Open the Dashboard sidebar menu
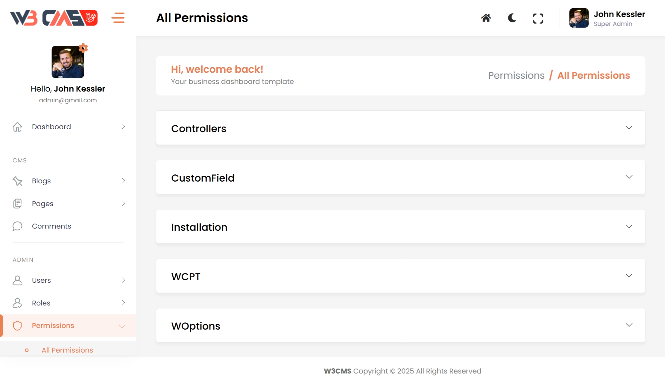 (51, 127)
